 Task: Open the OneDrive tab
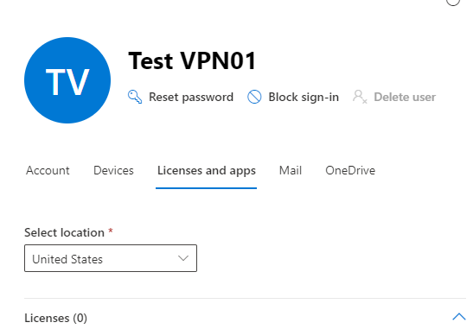[x=350, y=170]
